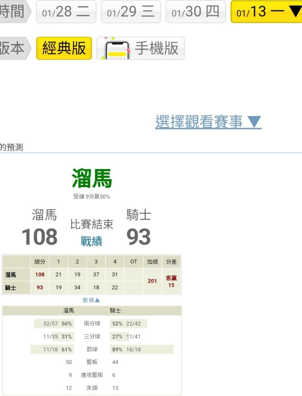Open the 戰績 record link

point(91,241)
